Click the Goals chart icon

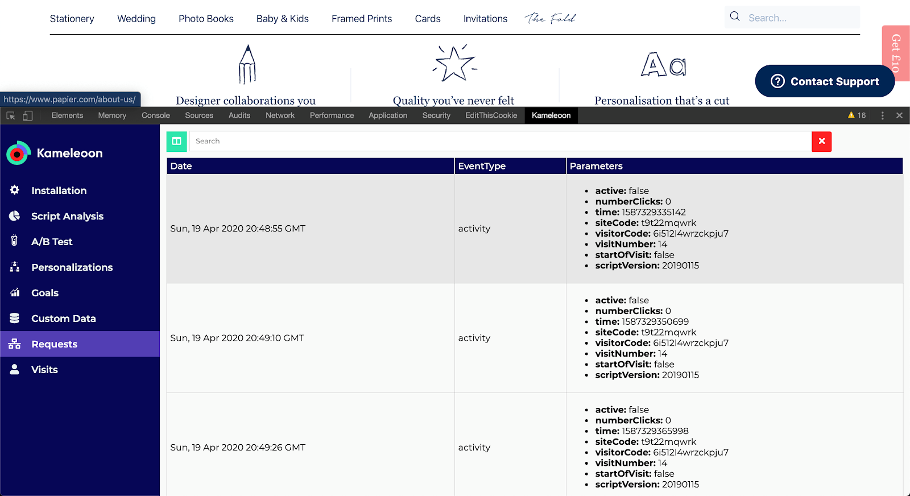pyautogui.click(x=15, y=292)
